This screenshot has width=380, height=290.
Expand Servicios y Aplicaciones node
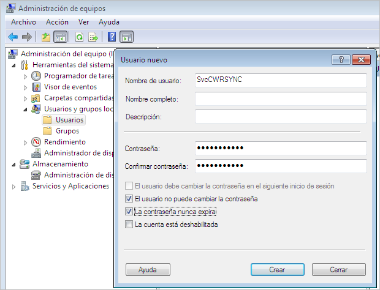click(13, 186)
